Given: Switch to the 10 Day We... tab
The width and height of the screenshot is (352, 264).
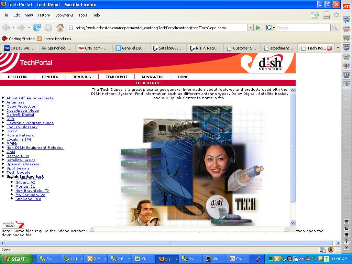Looking at the screenshot, I should point(20,48).
